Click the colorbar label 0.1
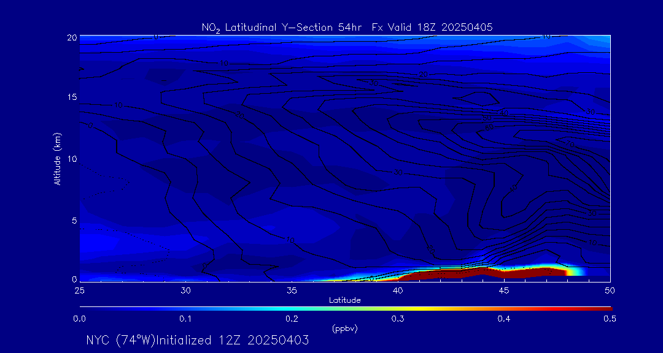Image resolution: width=663 pixels, height=353 pixels. tap(185, 319)
